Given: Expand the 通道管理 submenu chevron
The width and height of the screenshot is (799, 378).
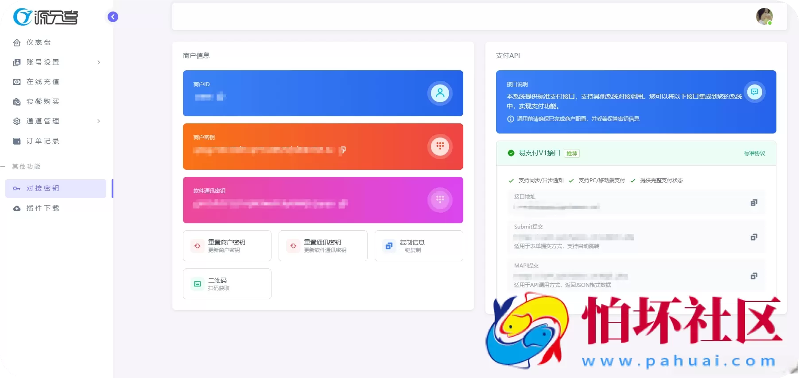Looking at the screenshot, I should [x=99, y=121].
